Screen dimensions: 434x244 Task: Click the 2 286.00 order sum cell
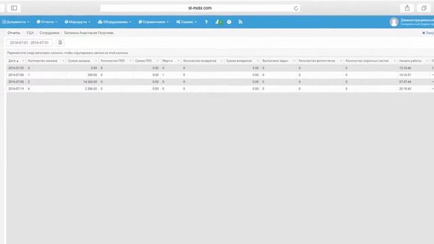click(x=82, y=89)
